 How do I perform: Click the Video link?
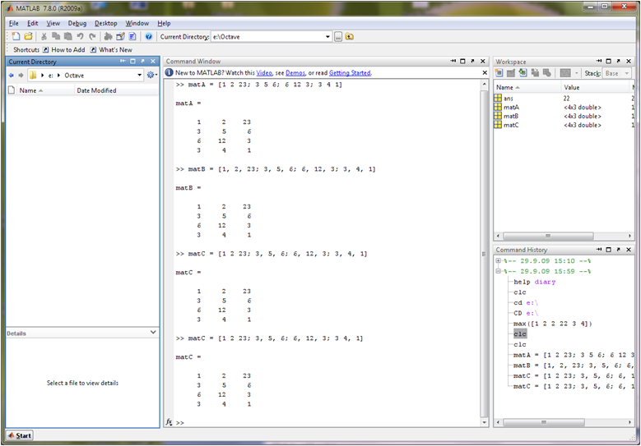[264, 73]
